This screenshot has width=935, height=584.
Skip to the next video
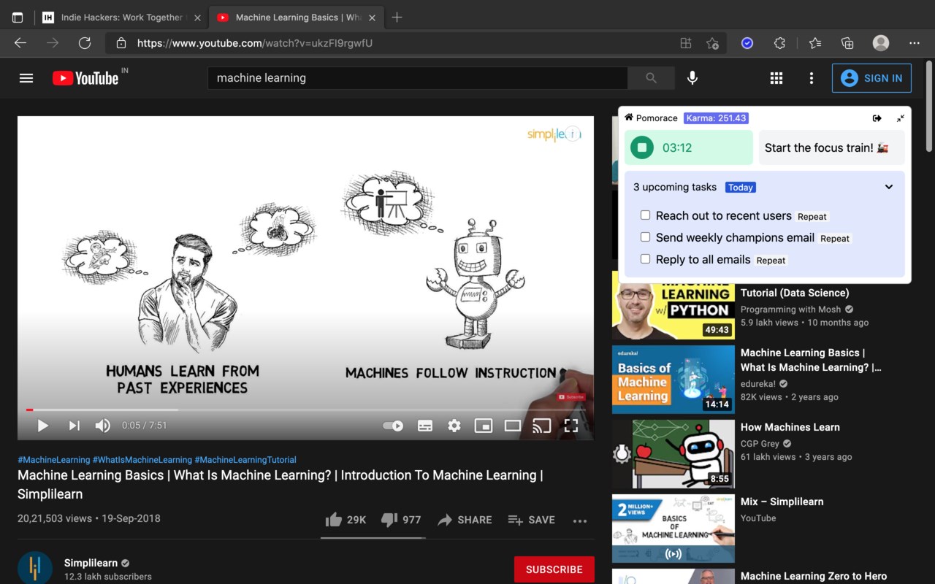pos(74,426)
